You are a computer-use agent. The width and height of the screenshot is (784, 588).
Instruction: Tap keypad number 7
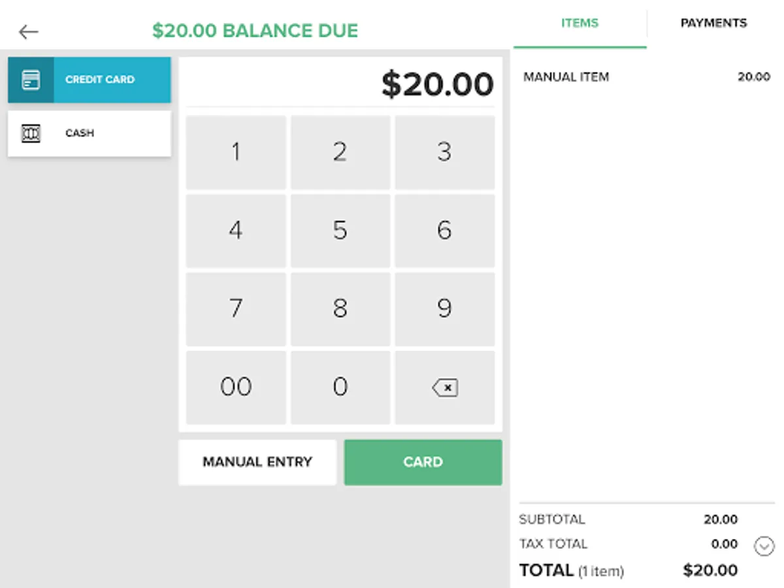point(236,308)
